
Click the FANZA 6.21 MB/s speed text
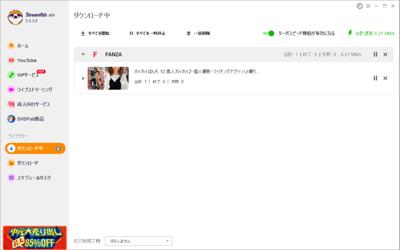(x=351, y=55)
